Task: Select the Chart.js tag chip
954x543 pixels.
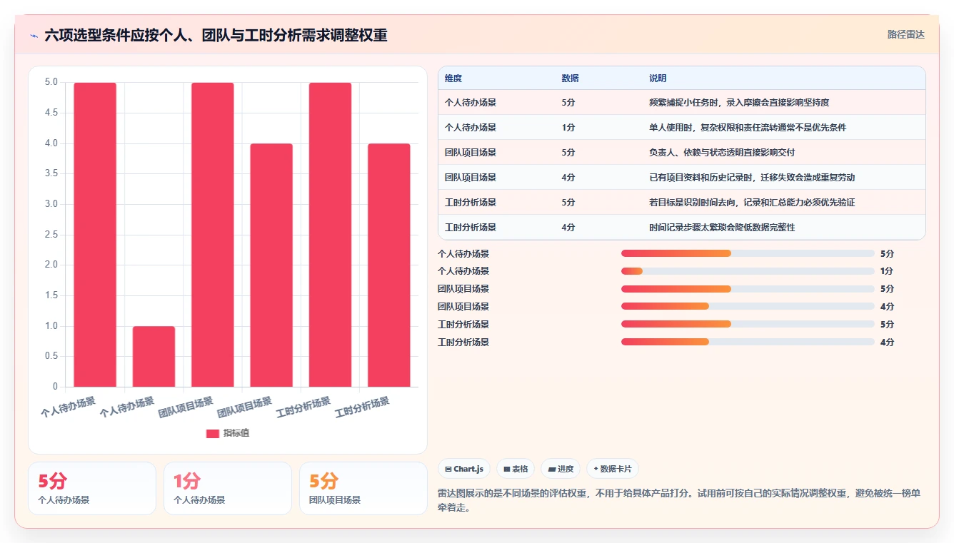Action: coord(464,469)
